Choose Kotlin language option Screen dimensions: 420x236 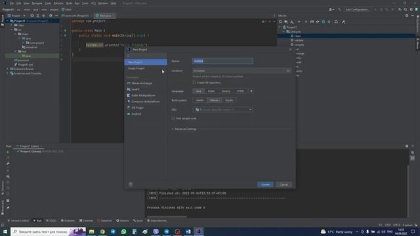coord(211,91)
